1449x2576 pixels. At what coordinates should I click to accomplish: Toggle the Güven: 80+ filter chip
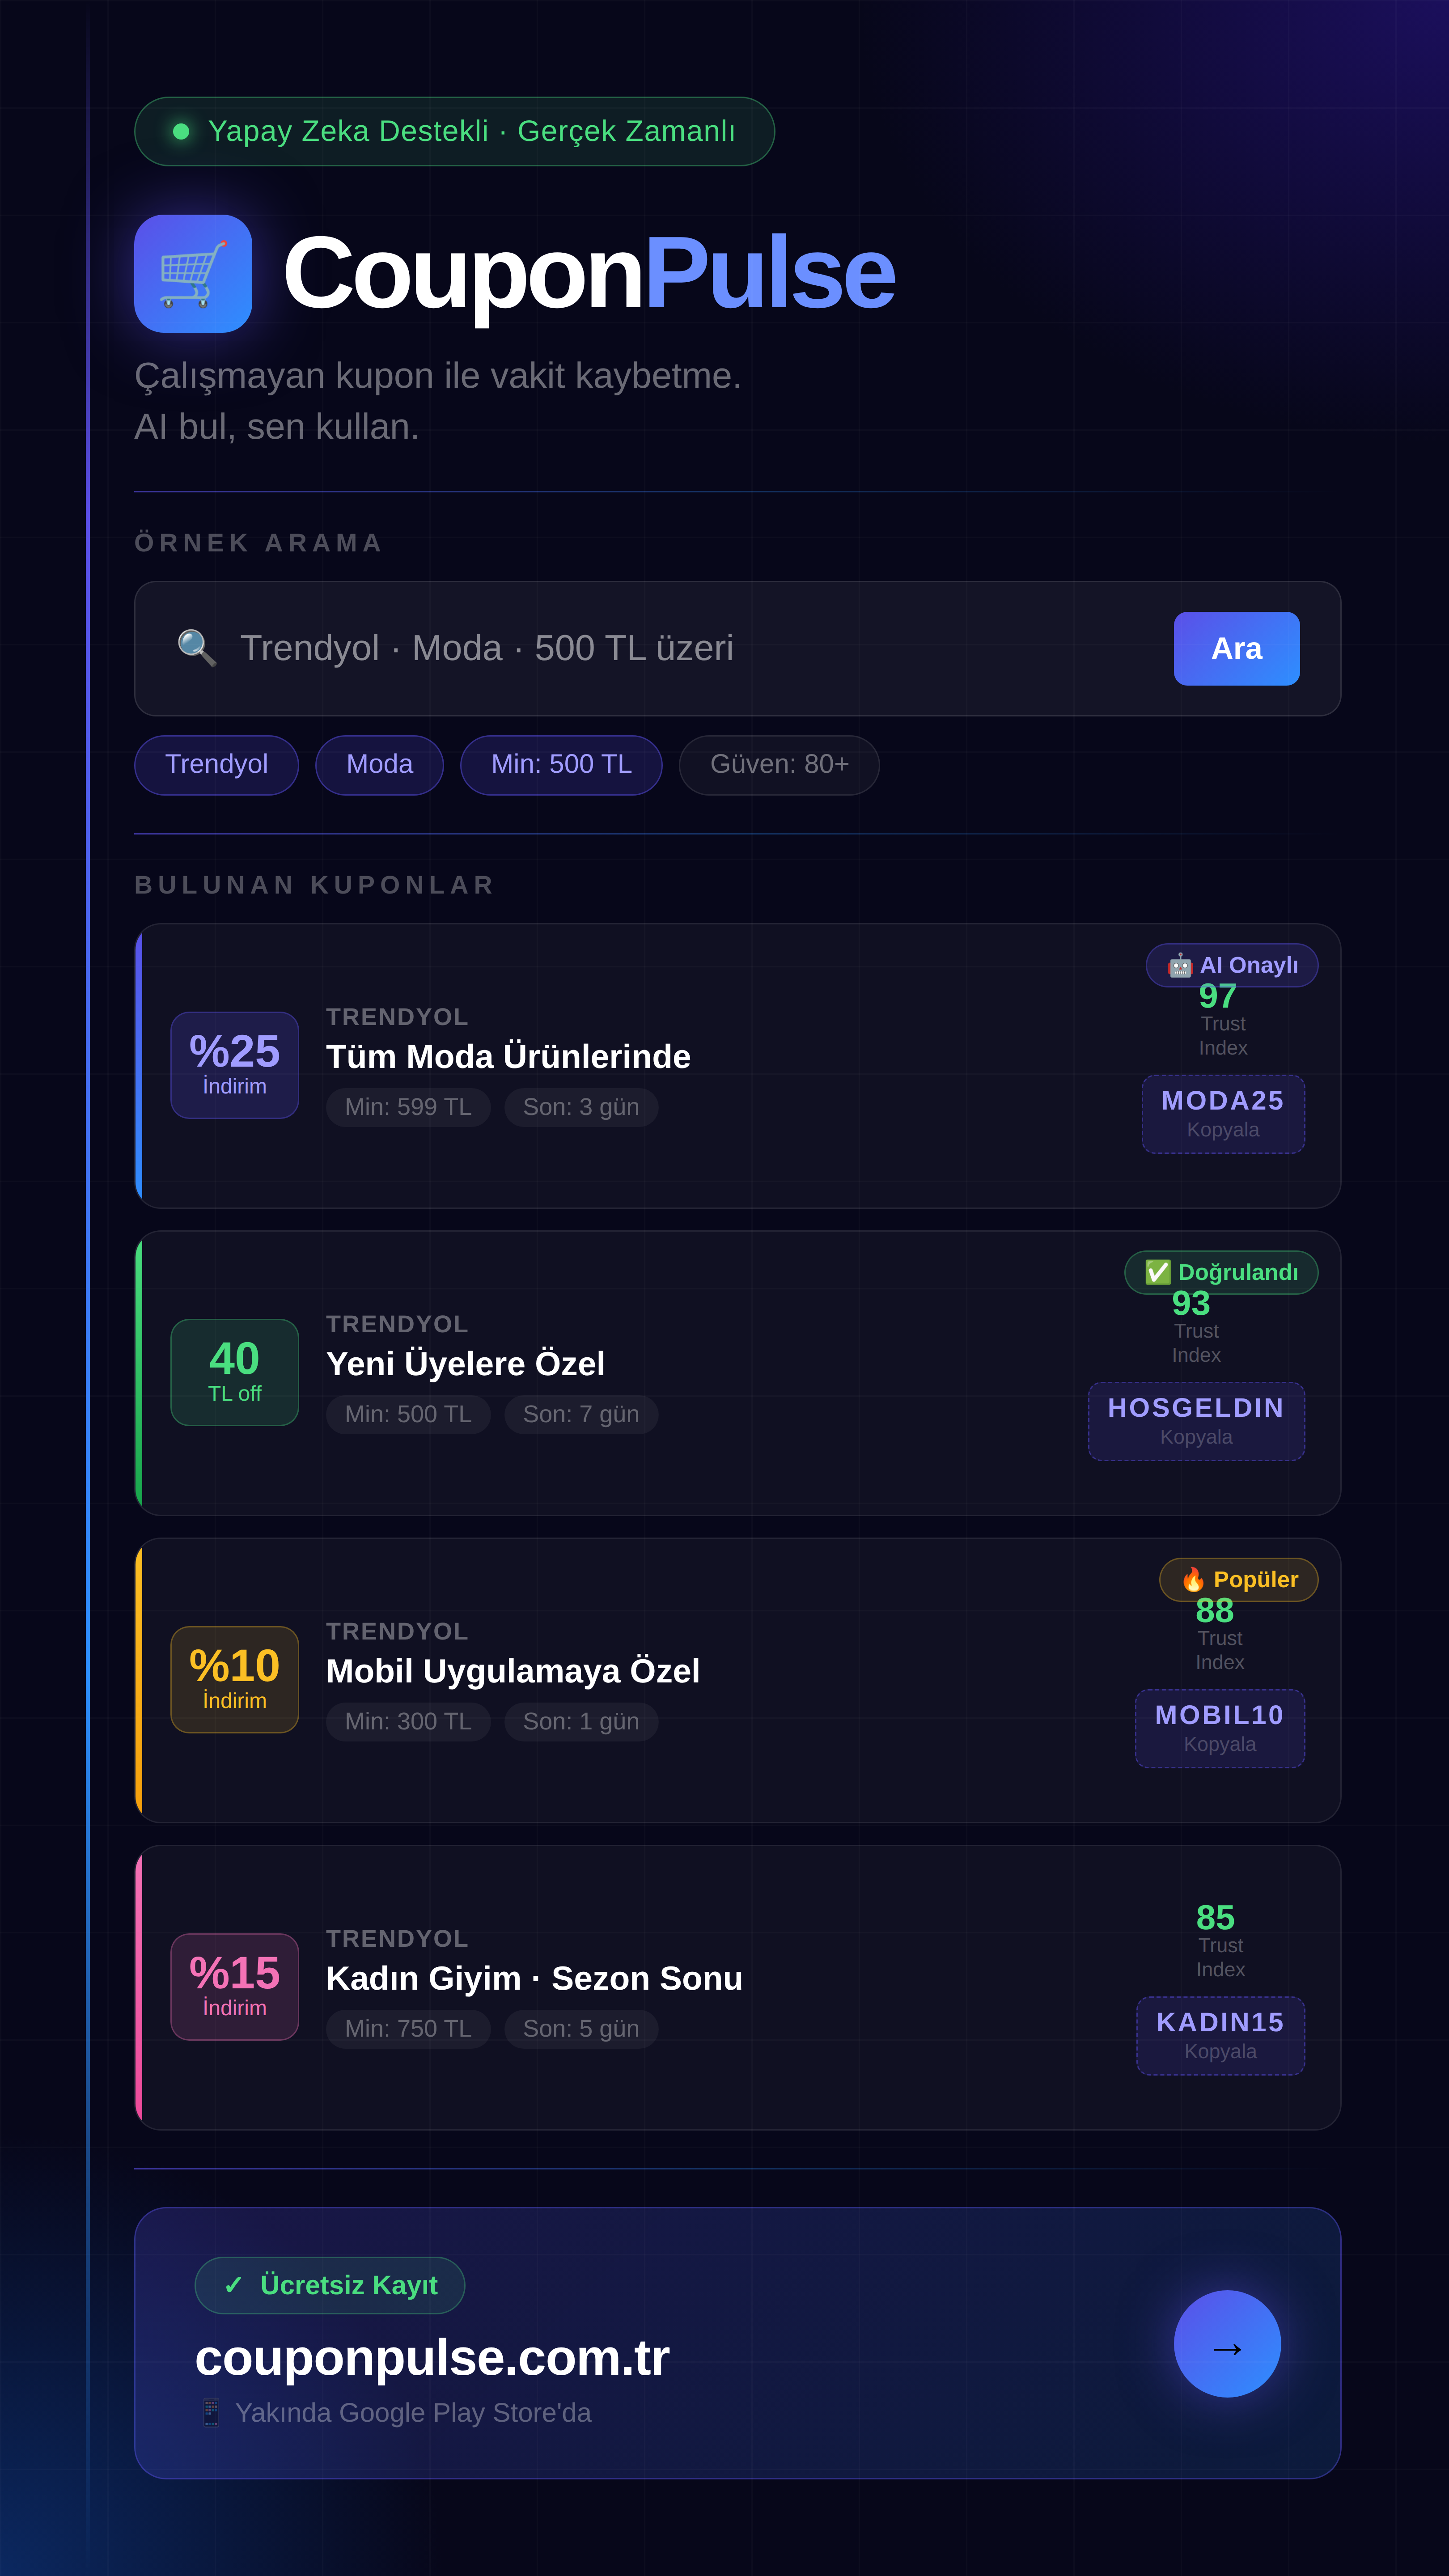point(778,765)
